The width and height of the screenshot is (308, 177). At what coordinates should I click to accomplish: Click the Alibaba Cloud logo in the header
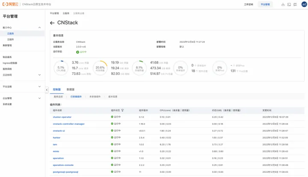[10, 4]
